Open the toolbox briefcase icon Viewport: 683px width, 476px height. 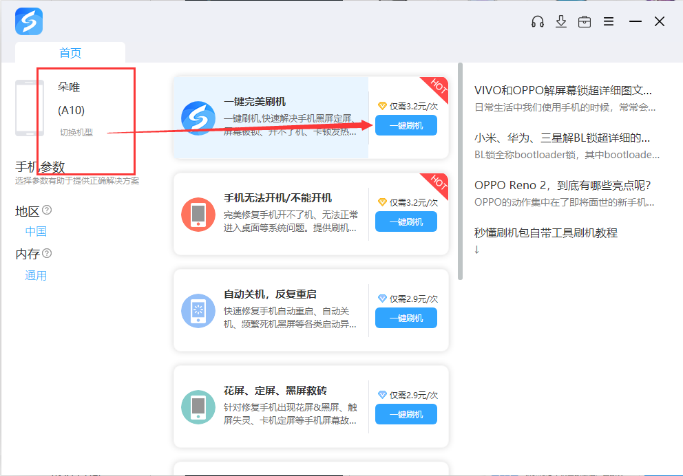[x=585, y=21]
